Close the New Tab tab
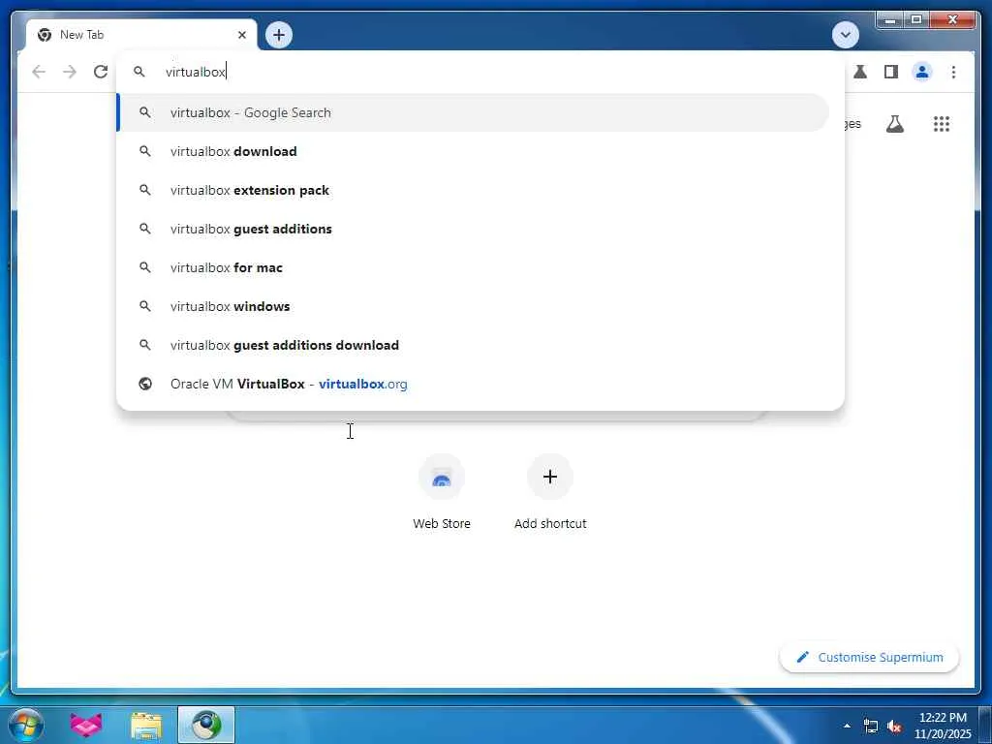The image size is (992, 744). 241,35
